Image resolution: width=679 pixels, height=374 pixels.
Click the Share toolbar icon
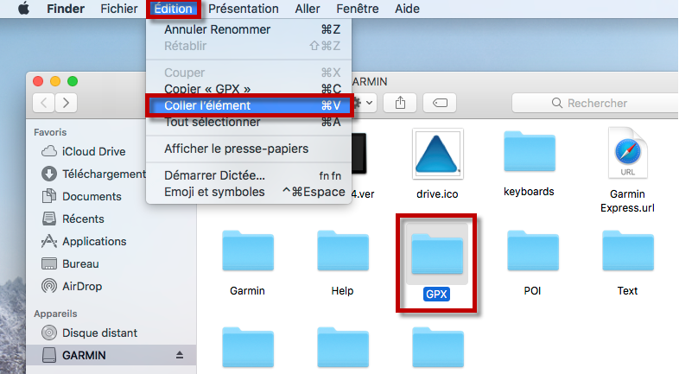(x=400, y=103)
